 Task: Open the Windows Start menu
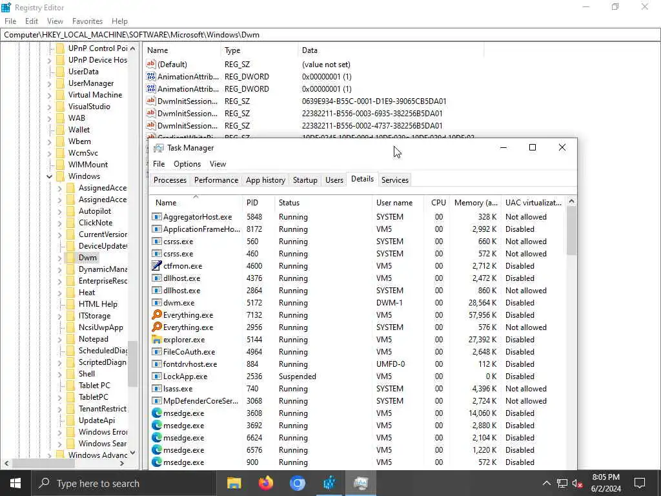click(x=15, y=483)
